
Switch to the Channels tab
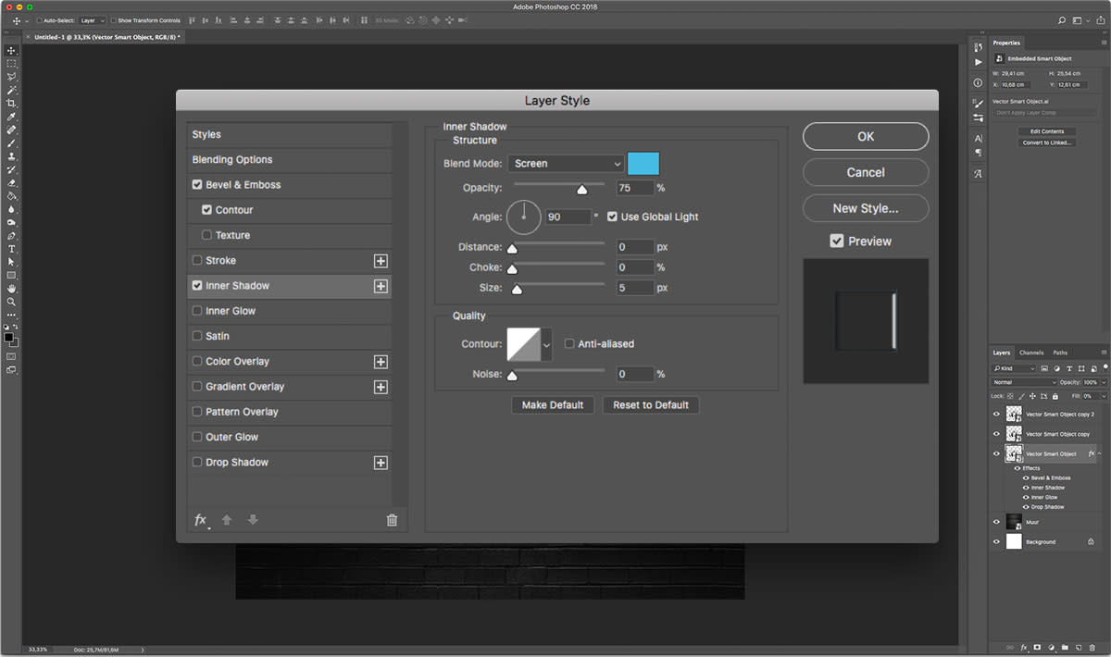(1031, 353)
